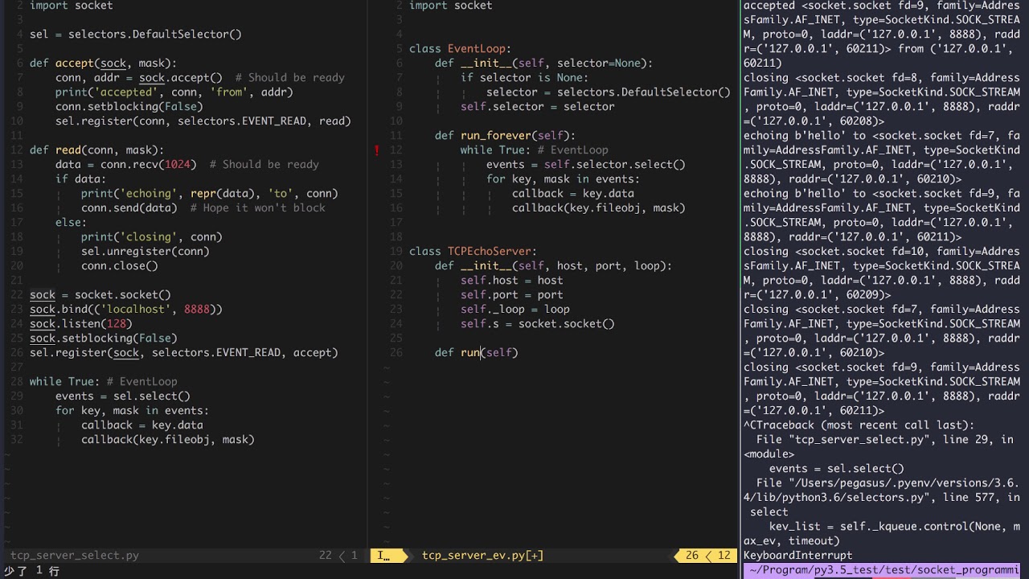
Task: Click the "sock.listen(128)" line
Action: click(81, 324)
